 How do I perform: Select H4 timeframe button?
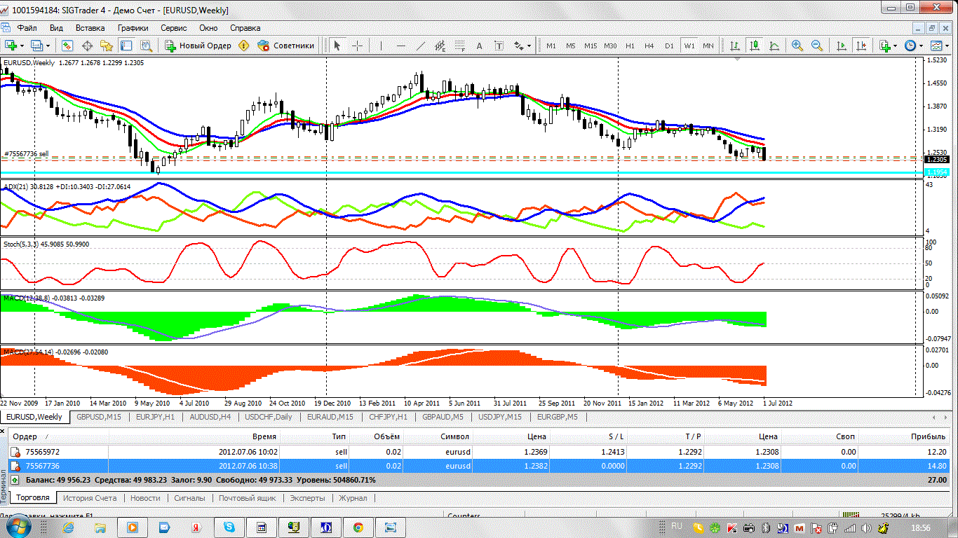649,46
